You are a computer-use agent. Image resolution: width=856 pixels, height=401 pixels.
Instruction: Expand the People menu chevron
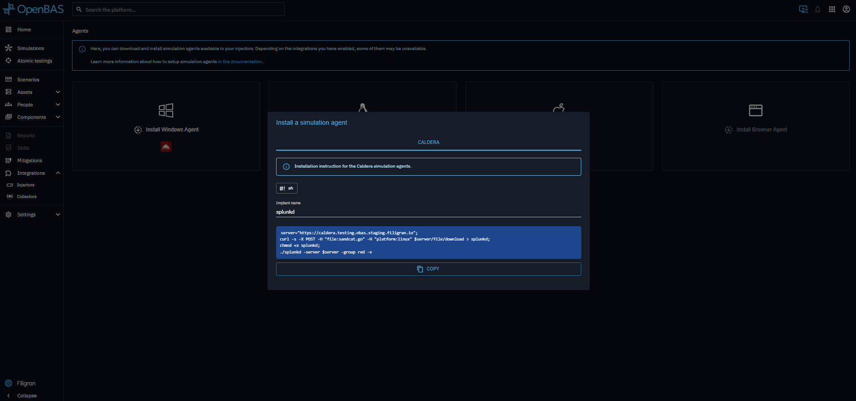click(58, 105)
